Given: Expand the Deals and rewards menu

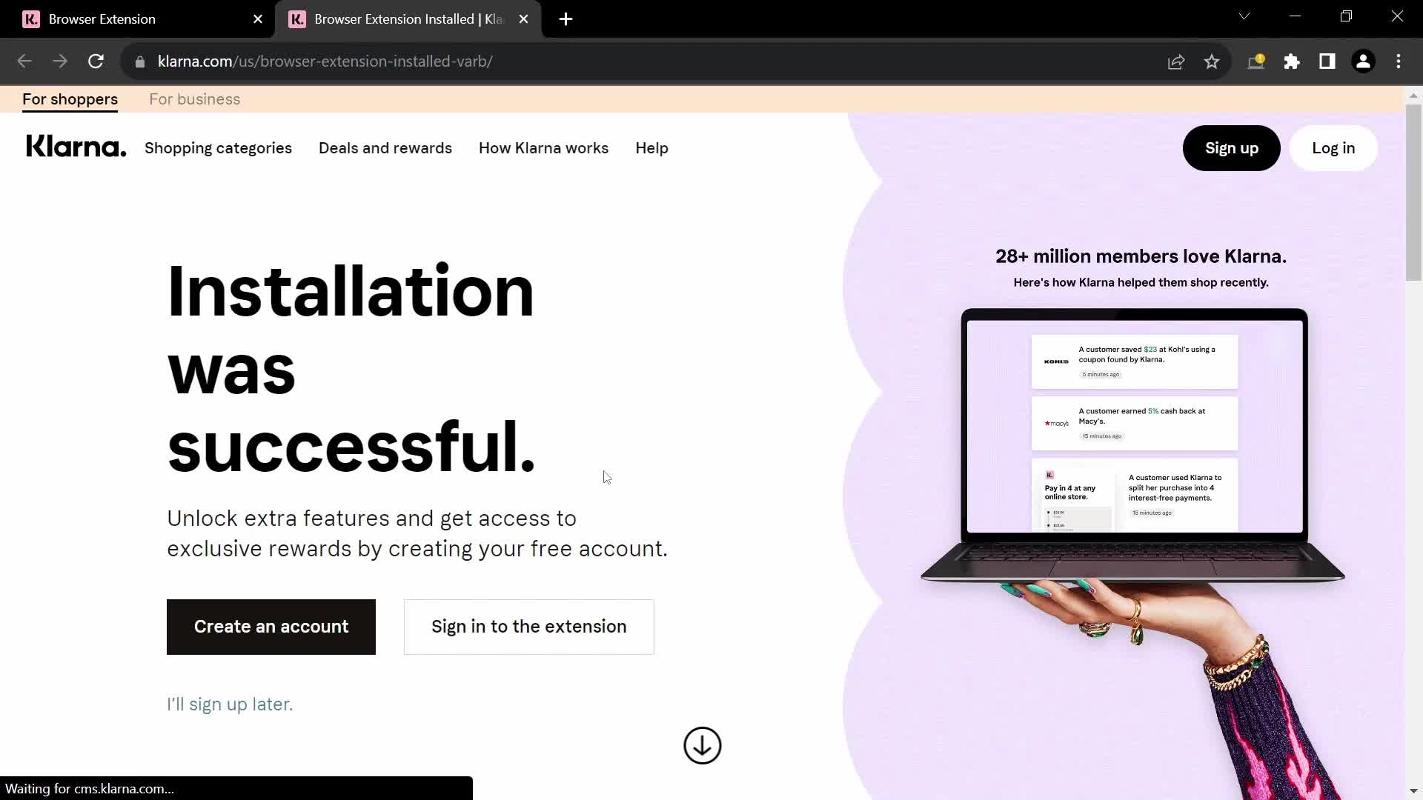Looking at the screenshot, I should pyautogui.click(x=385, y=147).
